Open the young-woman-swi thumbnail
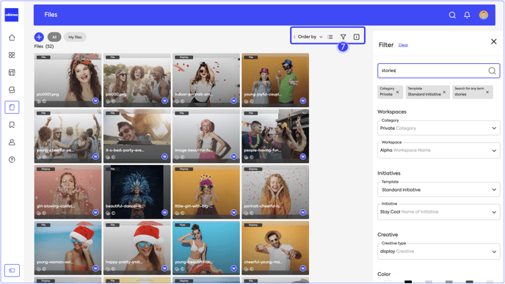Screen dimensions: 505x284 pyautogui.click(x=68, y=248)
